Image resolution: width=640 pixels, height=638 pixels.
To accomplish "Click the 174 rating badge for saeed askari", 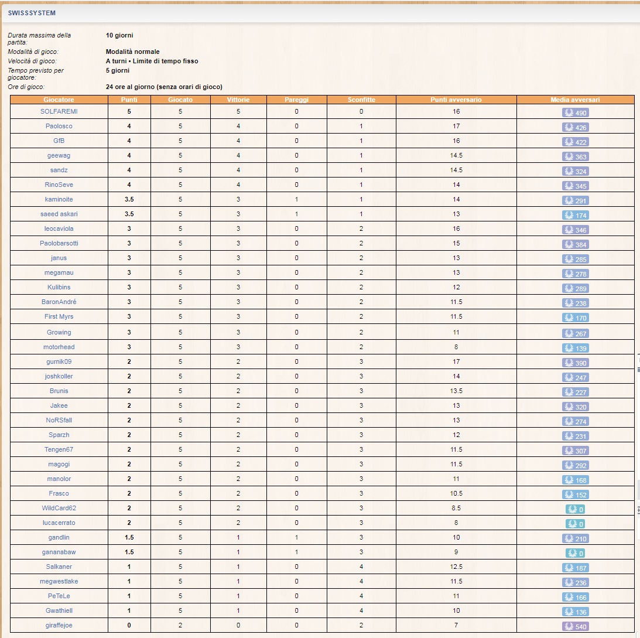I will 575,216.
